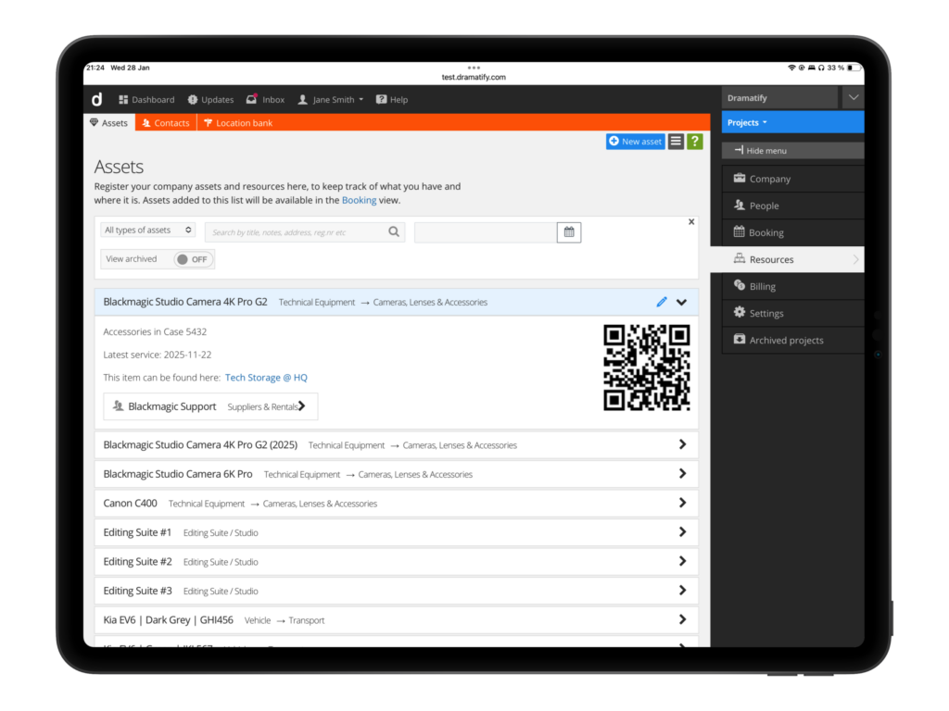Follow the 'Tech Storage @ HQ' link
The height and width of the screenshot is (711, 949).
point(266,378)
